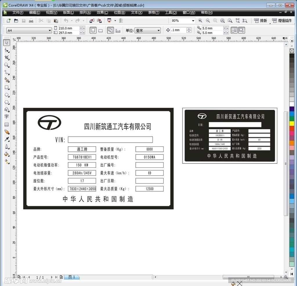Switch page to portrait orientation

click(x=93, y=30)
